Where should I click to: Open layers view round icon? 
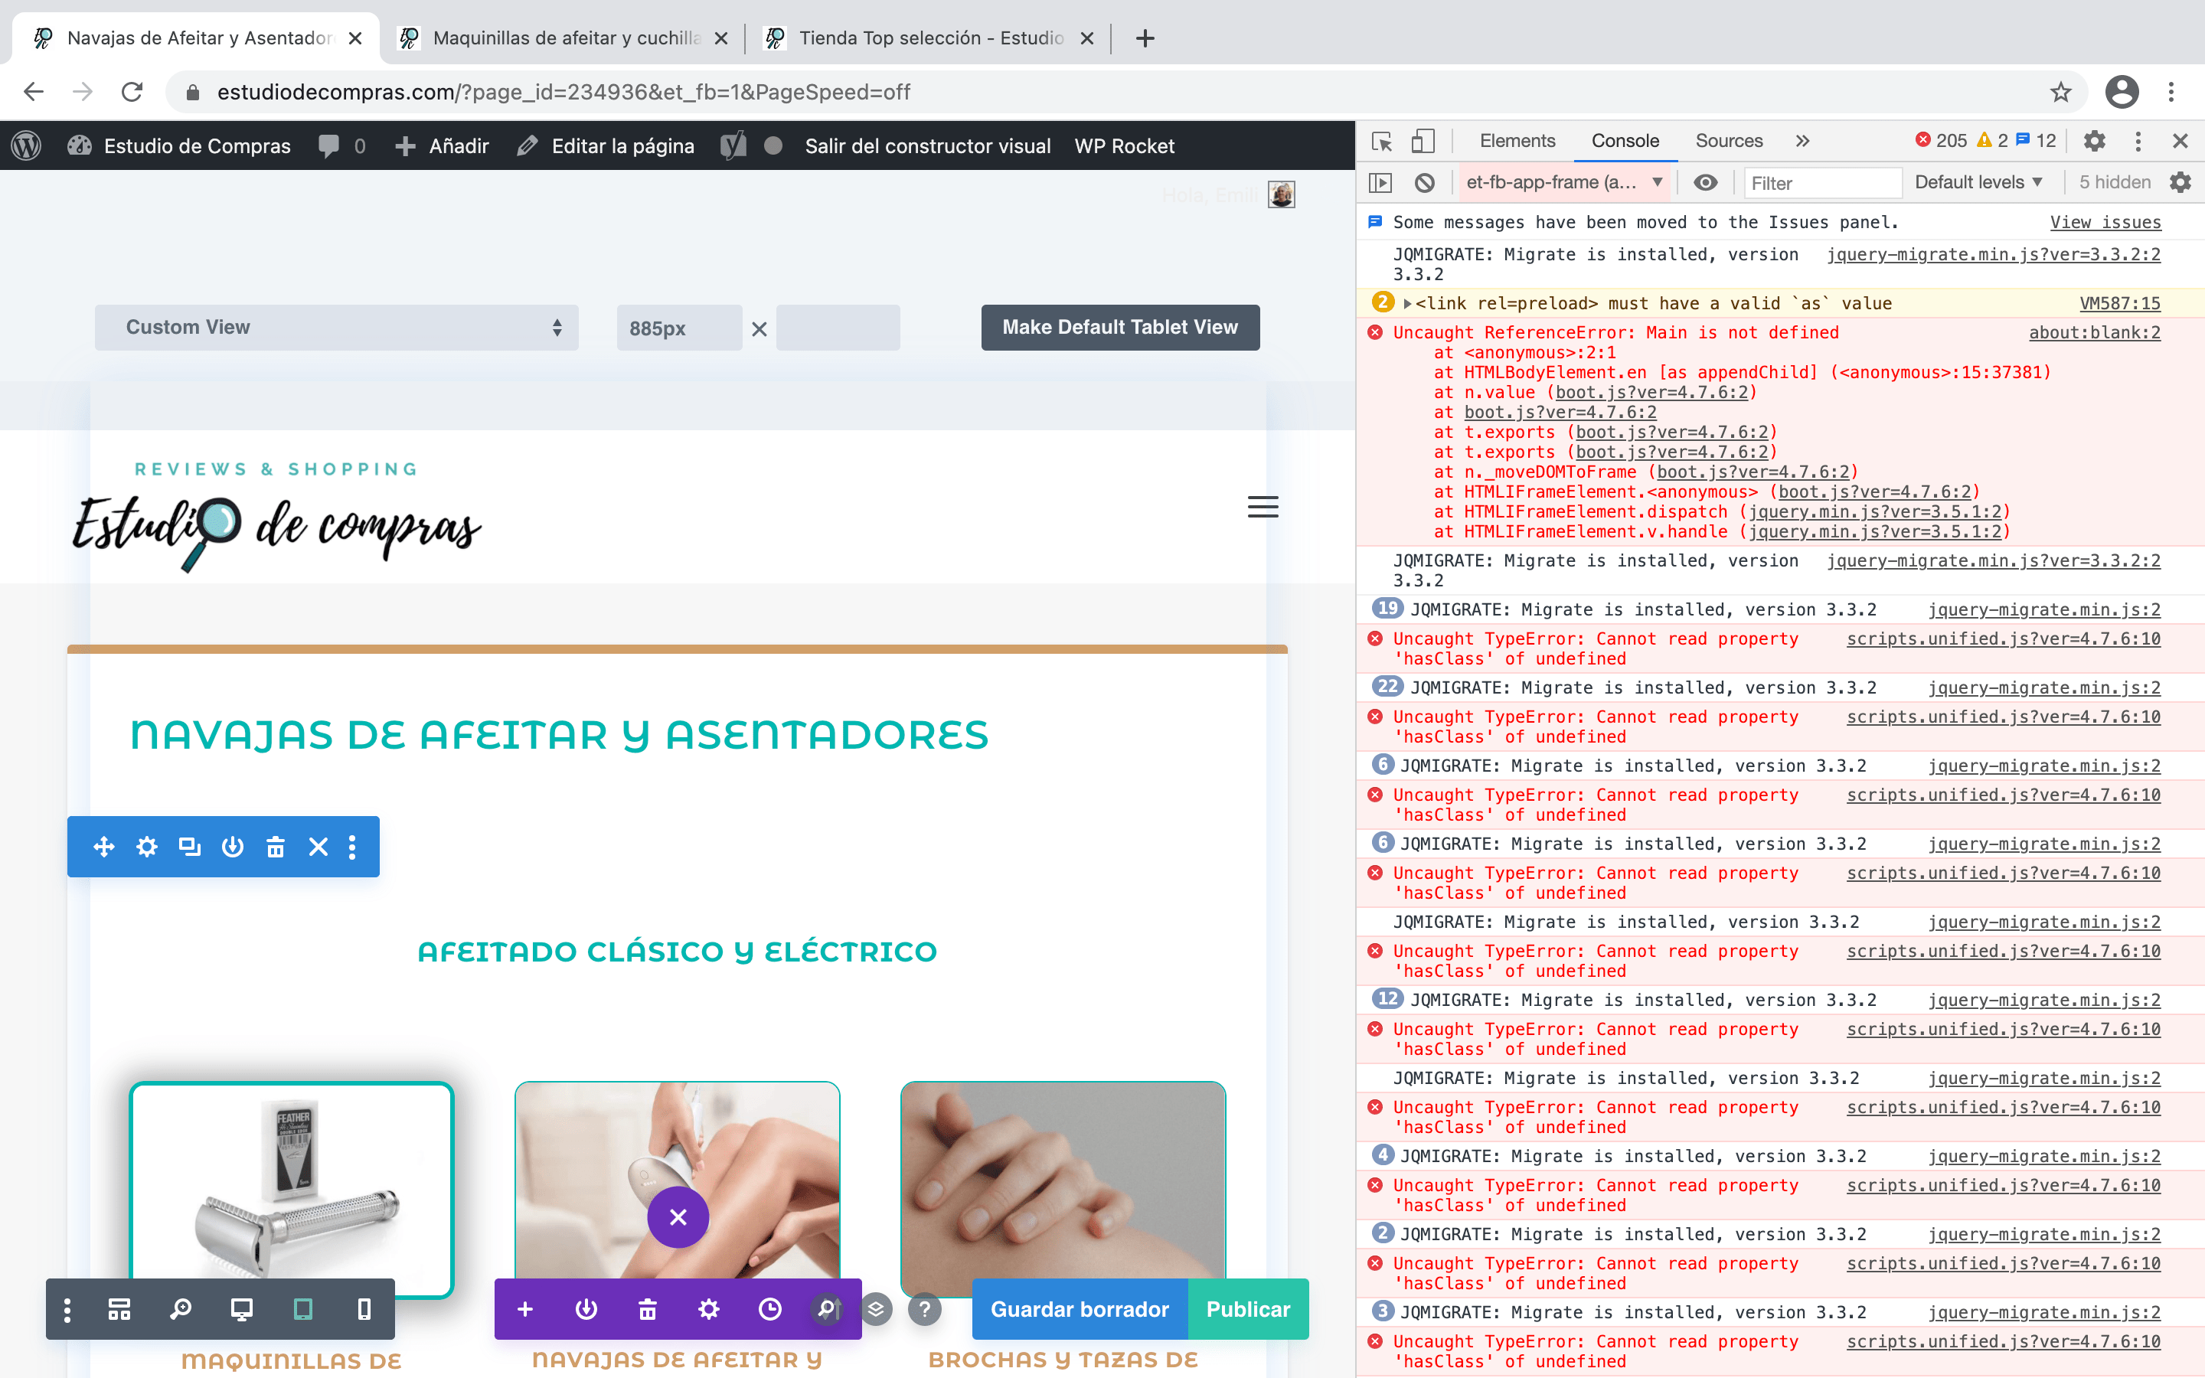(876, 1310)
